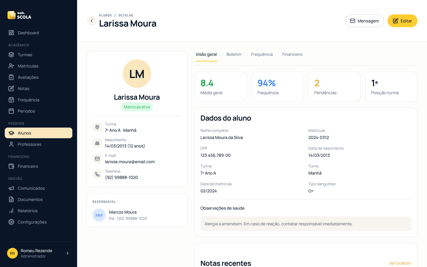Click the E-mail envelope icon in profile card
The width and height of the screenshot is (427, 267).
pyautogui.click(x=97, y=159)
